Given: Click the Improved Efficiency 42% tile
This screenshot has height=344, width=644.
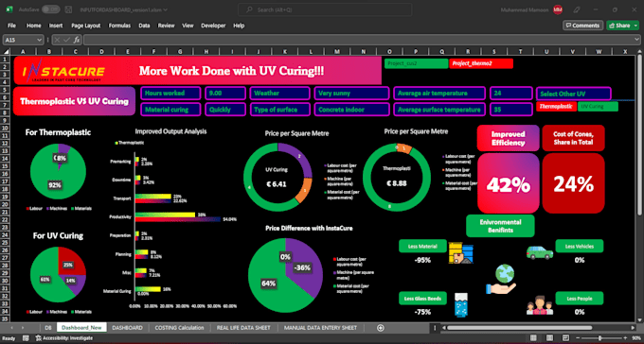Looking at the screenshot, I should pyautogui.click(x=509, y=183).
